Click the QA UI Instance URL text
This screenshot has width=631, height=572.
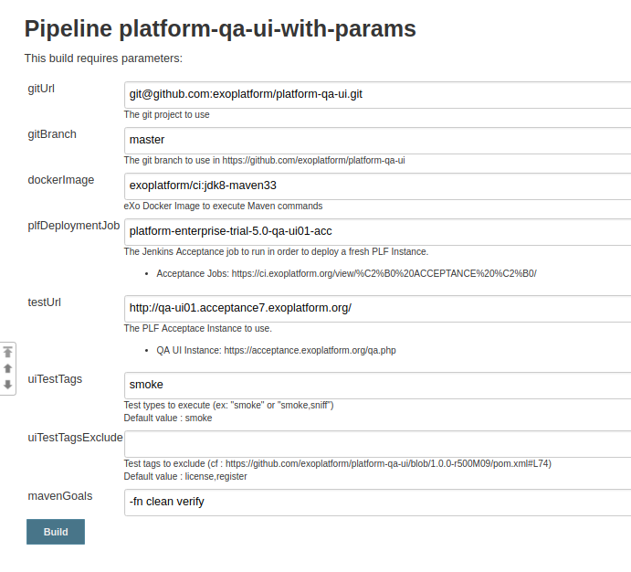[310, 350]
